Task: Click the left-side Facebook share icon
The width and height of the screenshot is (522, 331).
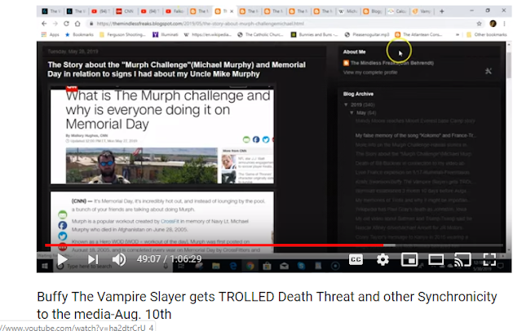Action: tap(63, 226)
